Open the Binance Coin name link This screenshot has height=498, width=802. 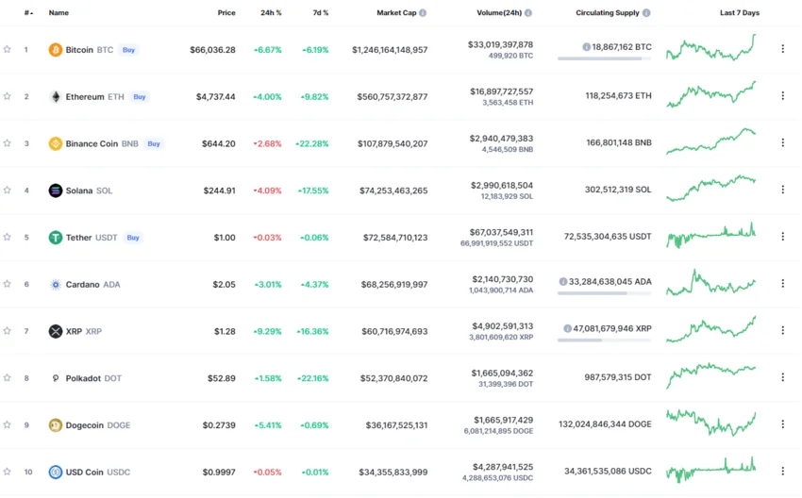[x=92, y=143]
